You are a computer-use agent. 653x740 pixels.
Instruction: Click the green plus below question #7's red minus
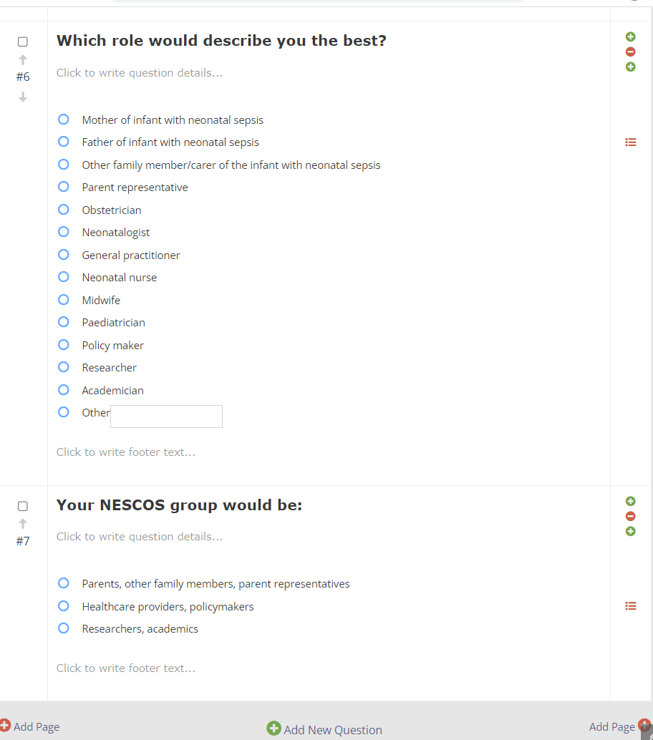tap(631, 531)
